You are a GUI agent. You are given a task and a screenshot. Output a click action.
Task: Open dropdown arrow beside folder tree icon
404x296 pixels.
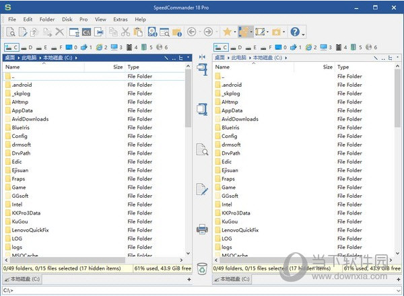(x=251, y=32)
